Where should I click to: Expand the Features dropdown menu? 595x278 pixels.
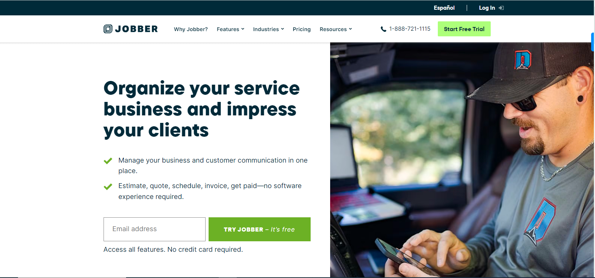click(x=230, y=29)
